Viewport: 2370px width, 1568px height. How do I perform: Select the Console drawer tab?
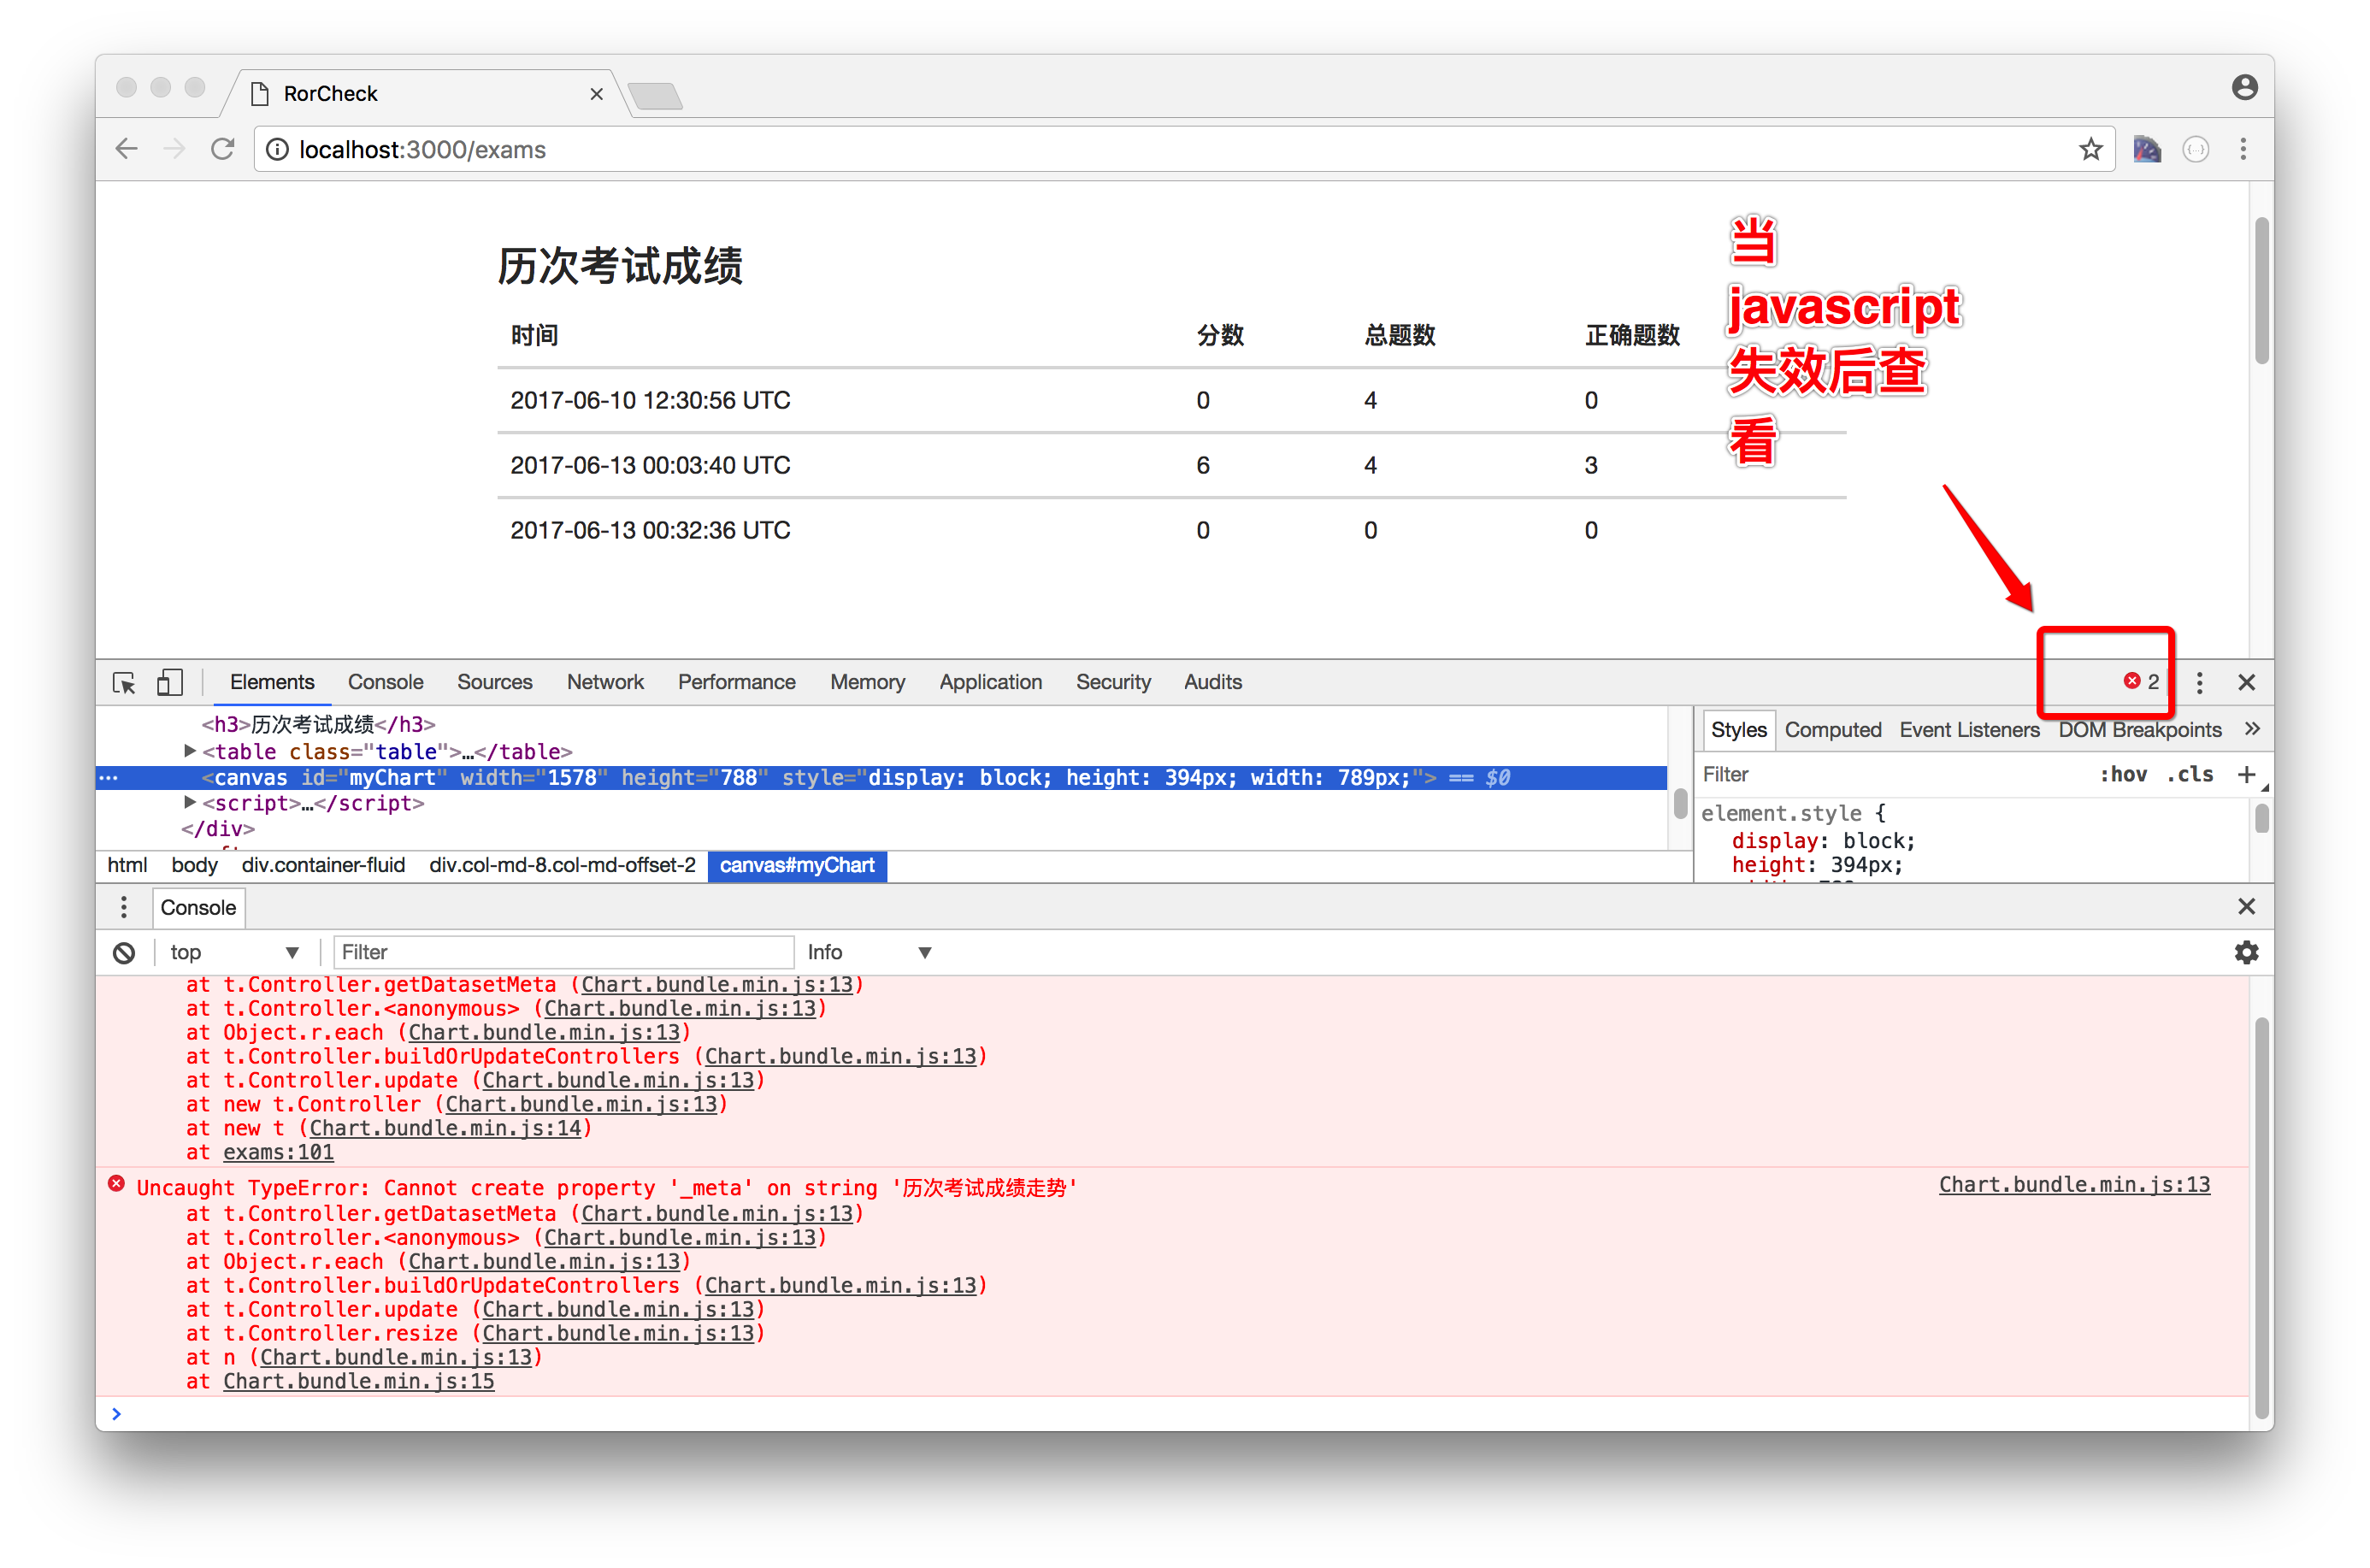point(198,907)
